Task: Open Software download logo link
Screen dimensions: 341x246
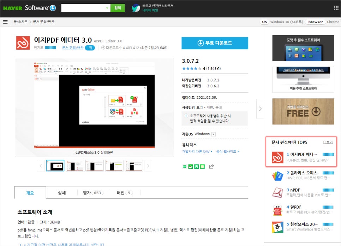Action: coord(41,8)
